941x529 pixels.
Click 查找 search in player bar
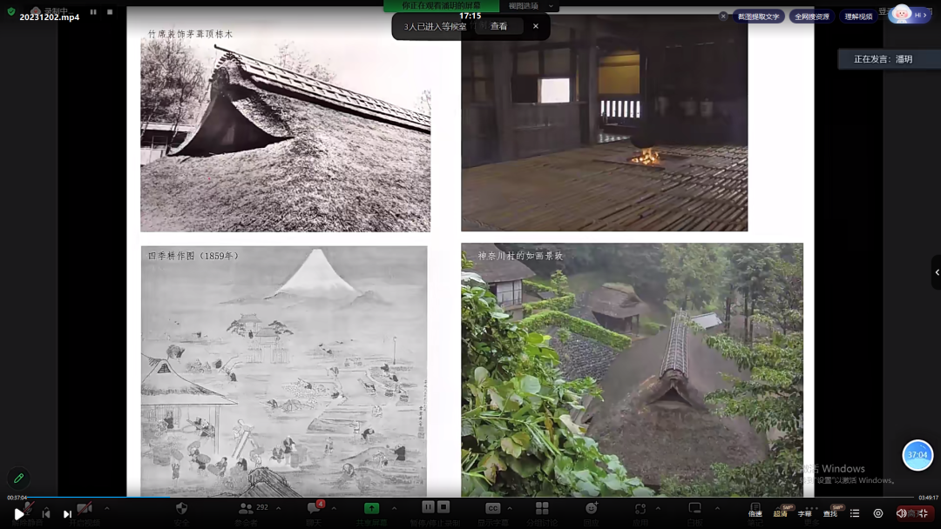(x=829, y=513)
